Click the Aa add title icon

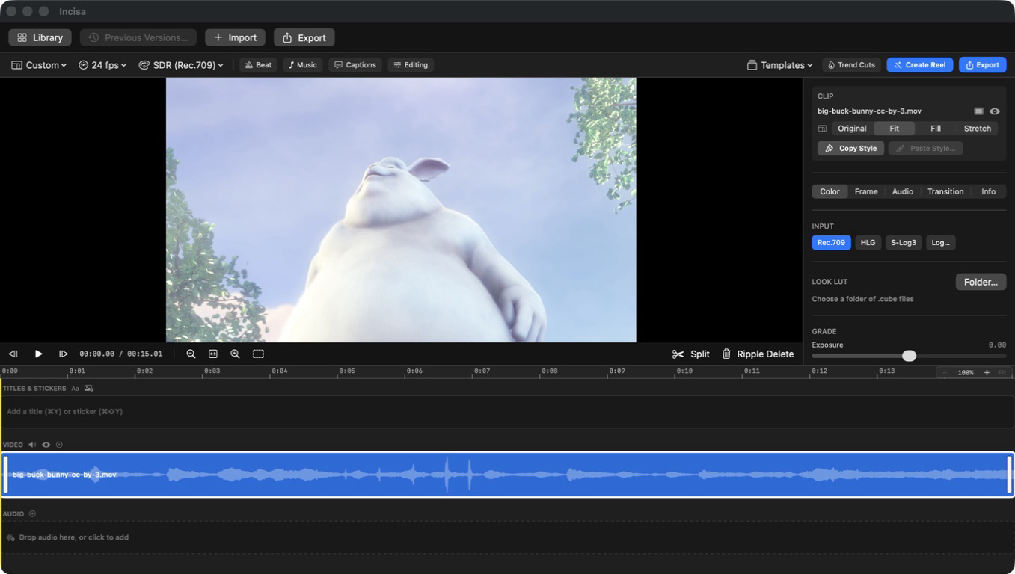coord(75,389)
